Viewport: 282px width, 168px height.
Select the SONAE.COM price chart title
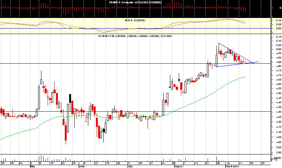135,36
